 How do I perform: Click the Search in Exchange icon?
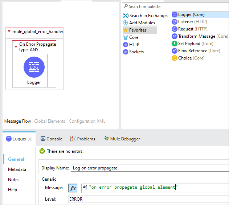click(x=126, y=16)
